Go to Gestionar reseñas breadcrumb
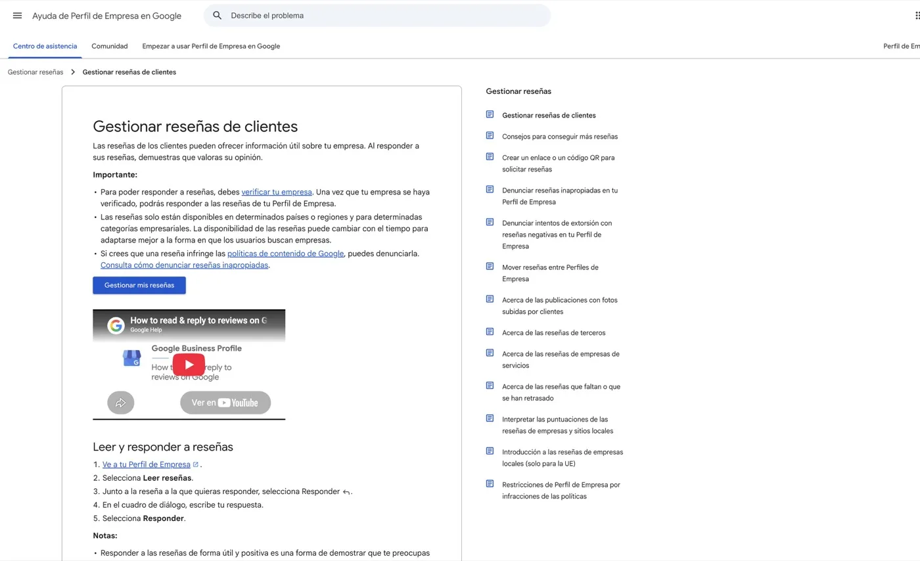 click(35, 72)
